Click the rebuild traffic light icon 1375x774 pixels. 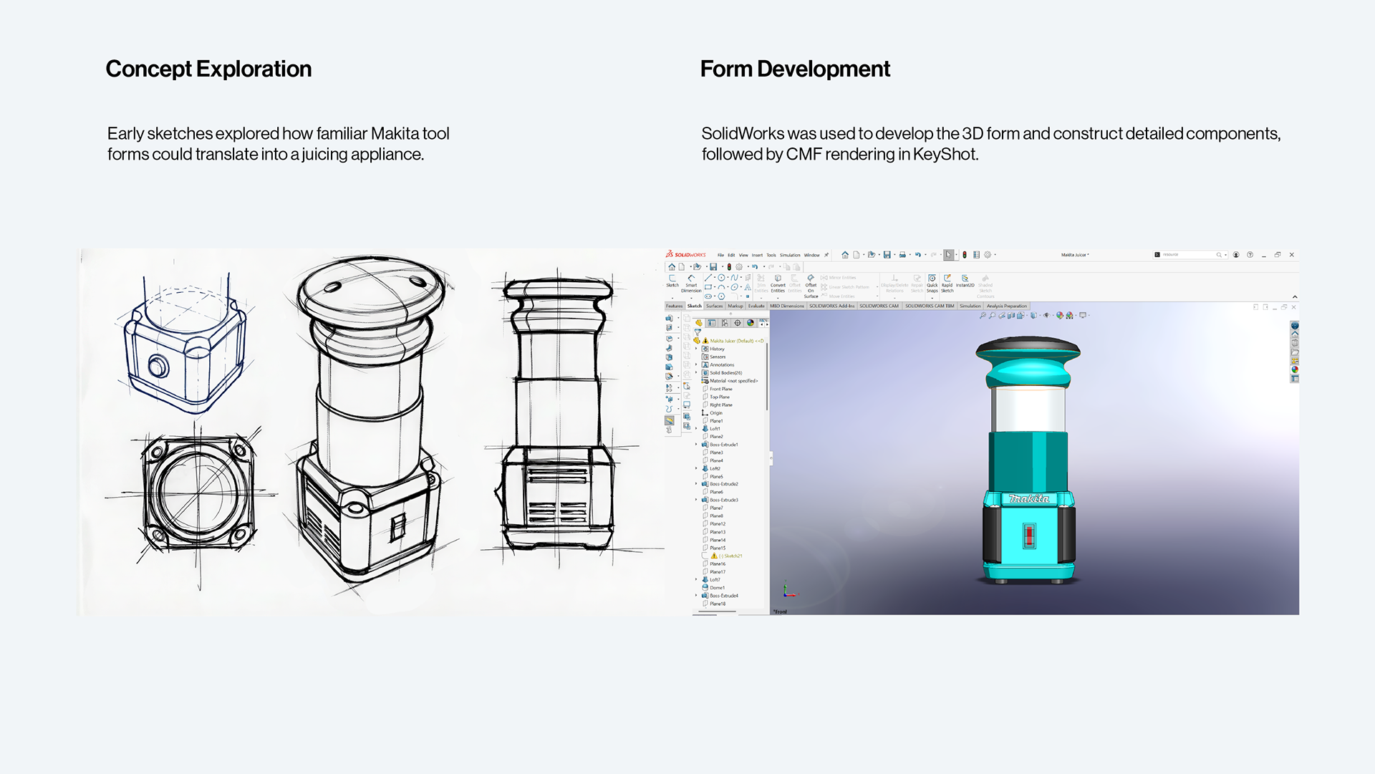point(964,255)
